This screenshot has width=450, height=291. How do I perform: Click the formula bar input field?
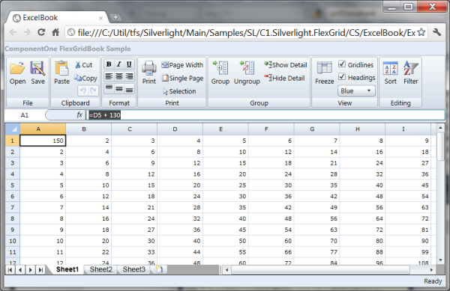[265, 115]
